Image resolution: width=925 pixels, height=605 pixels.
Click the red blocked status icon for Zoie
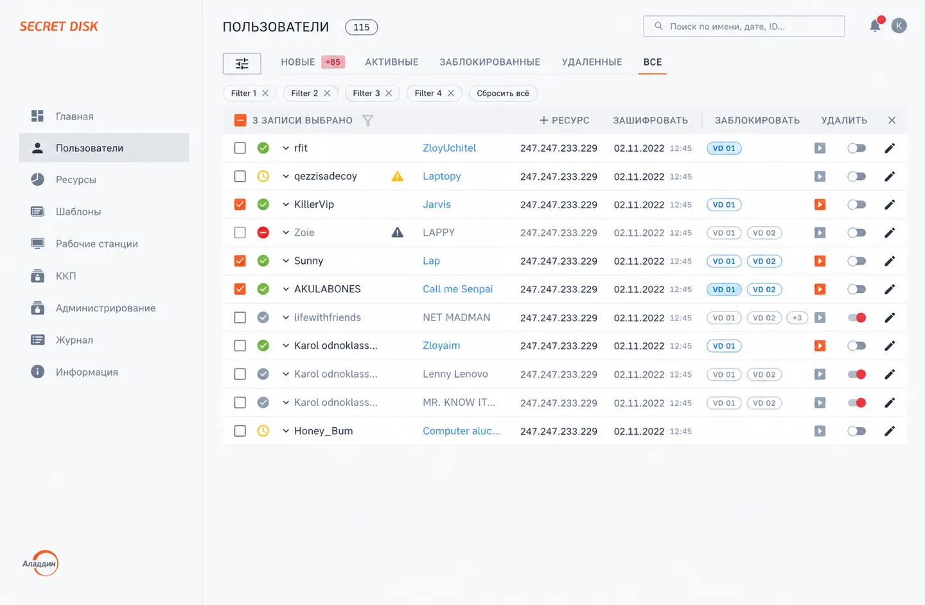(x=263, y=232)
